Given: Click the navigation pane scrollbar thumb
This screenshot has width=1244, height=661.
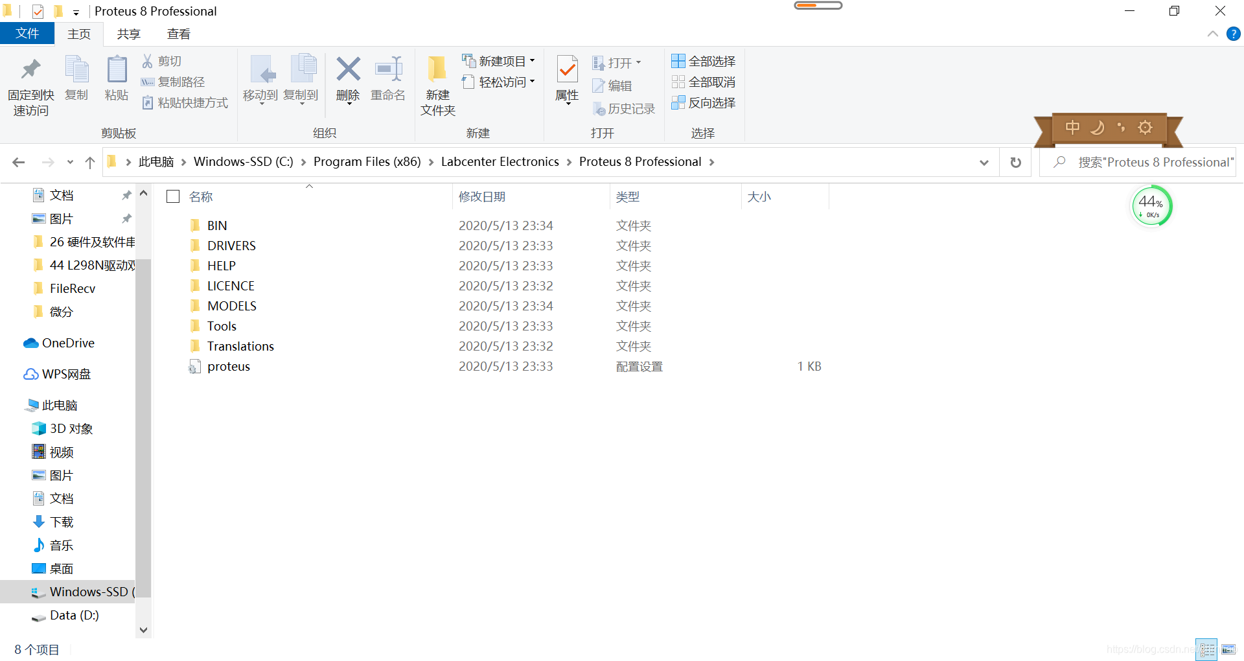Looking at the screenshot, I should click(x=143, y=428).
